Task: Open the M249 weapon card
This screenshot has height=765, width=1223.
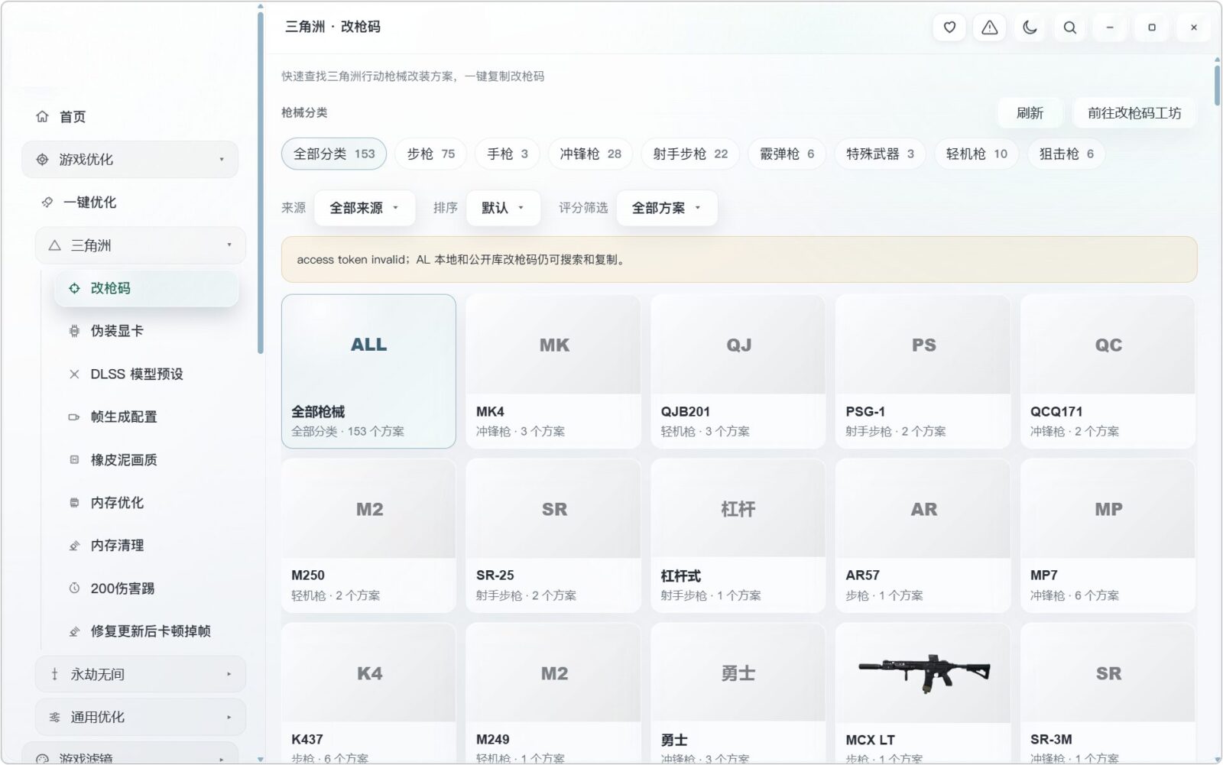Action: click(x=553, y=694)
